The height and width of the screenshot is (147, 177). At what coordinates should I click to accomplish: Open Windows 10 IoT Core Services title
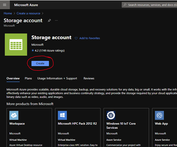pos(121,126)
